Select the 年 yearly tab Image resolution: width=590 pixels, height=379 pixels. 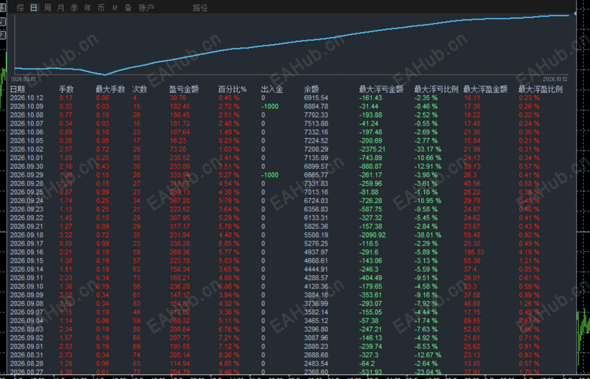pos(88,8)
